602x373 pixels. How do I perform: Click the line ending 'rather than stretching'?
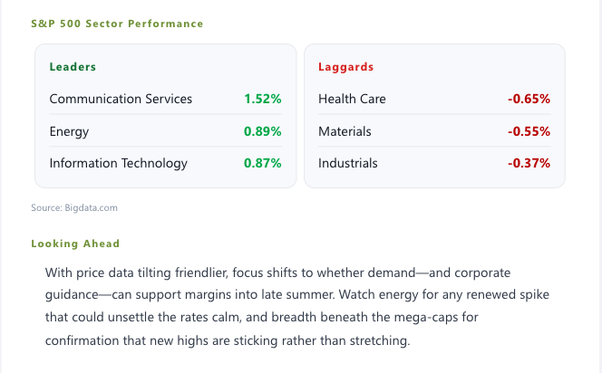[228, 340]
